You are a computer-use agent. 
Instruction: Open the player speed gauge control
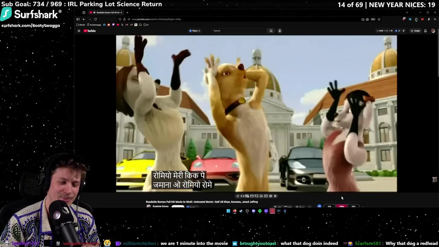261,196
